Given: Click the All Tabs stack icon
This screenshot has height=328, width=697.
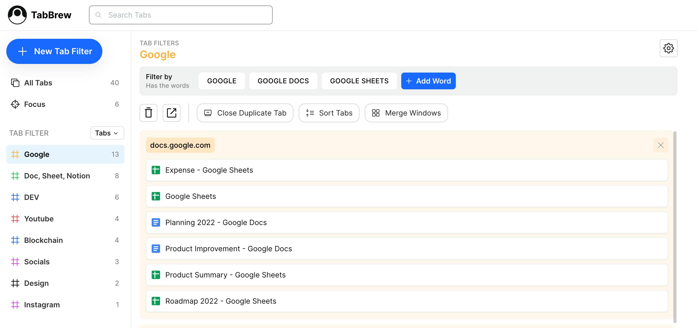Looking at the screenshot, I should point(15,83).
